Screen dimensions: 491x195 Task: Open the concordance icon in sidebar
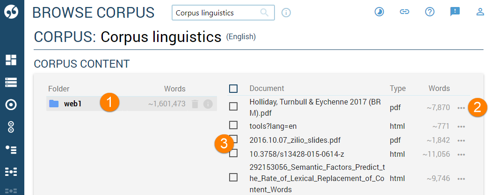pos(11,82)
